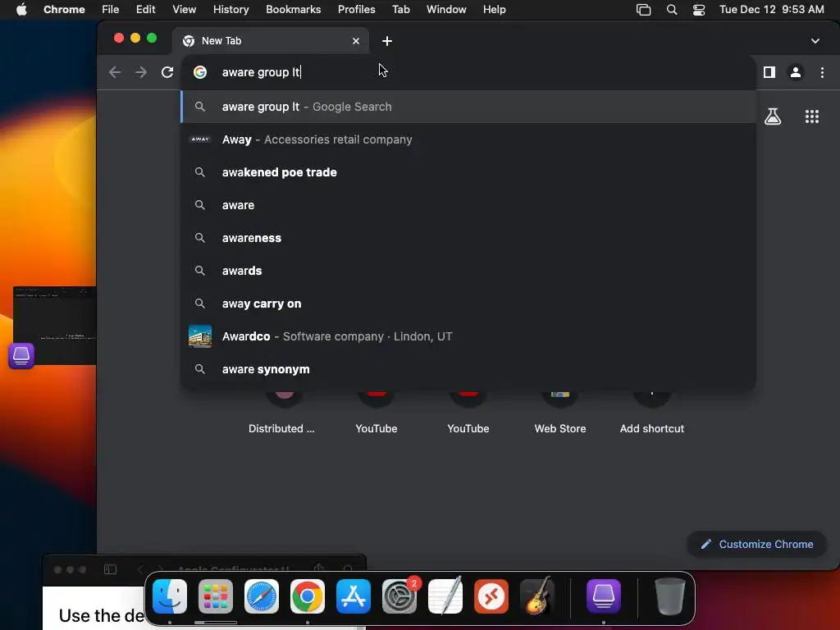The image size is (840, 630).
Task: Select 'Awardco - Software company' suggestion
Action: (x=468, y=336)
